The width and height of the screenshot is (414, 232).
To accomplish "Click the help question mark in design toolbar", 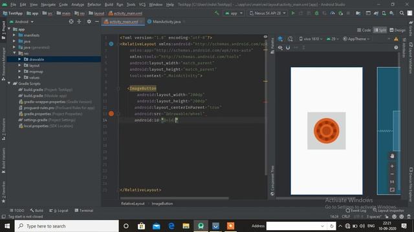I will (x=396, y=48).
